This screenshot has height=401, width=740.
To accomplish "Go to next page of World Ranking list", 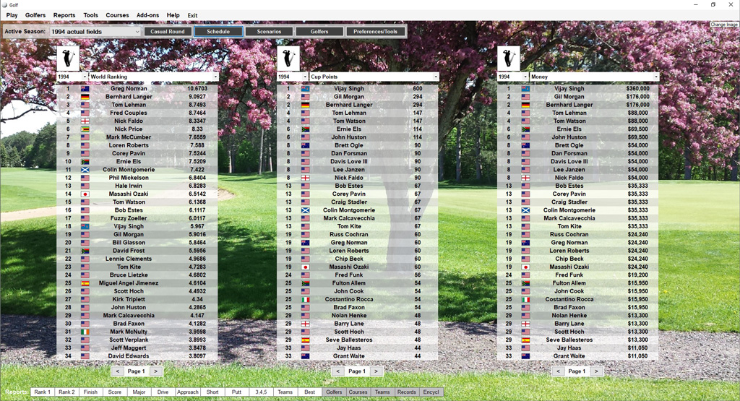I will tap(156, 371).
